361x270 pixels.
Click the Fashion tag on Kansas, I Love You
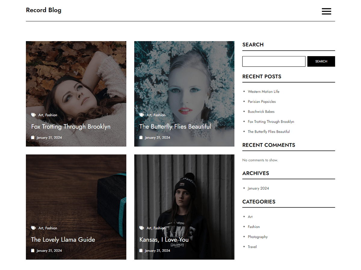click(x=159, y=228)
